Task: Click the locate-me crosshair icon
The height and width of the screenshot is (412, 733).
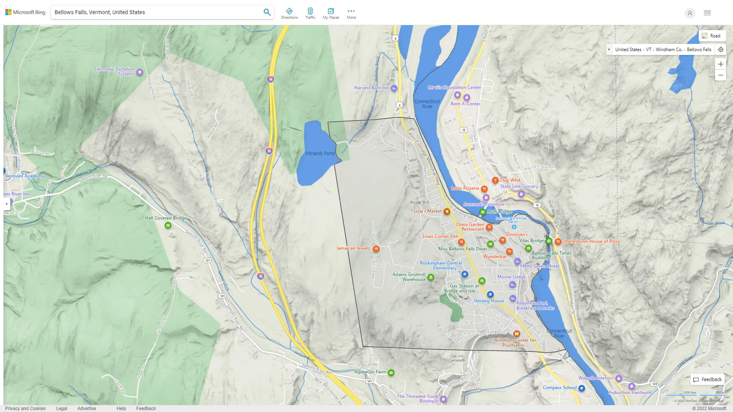Action: pos(721,49)
